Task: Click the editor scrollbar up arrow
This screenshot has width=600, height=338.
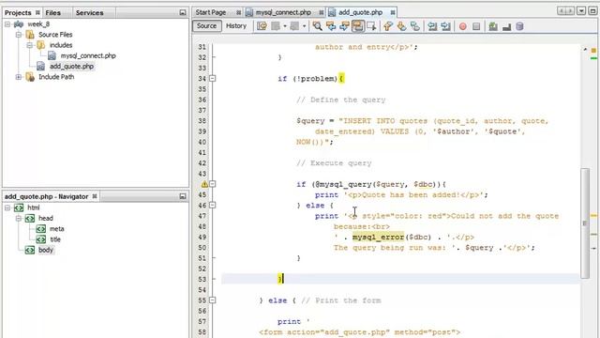Action: [585, 49]
